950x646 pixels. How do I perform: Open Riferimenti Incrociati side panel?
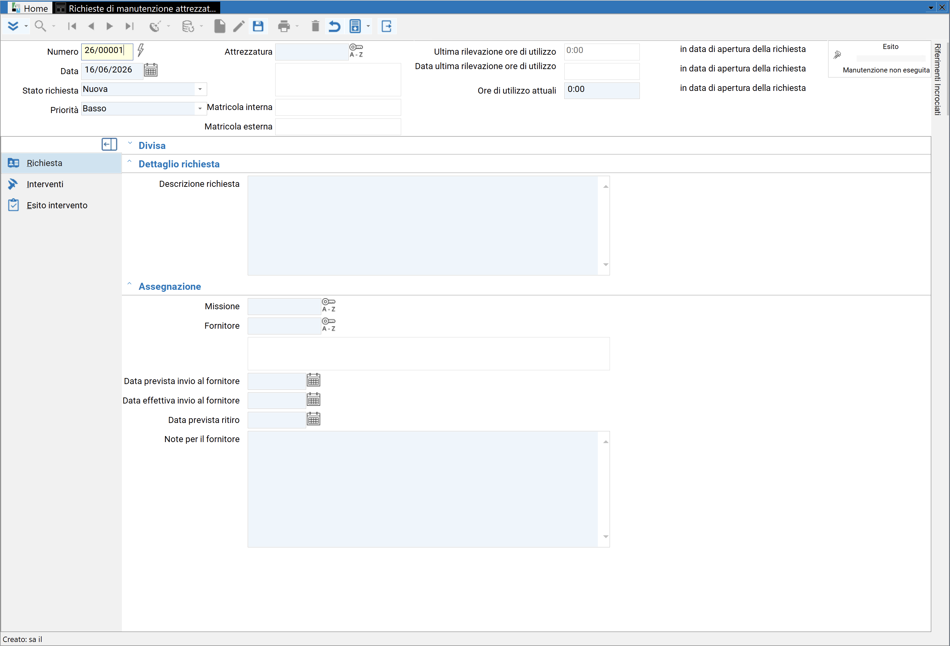937,79
